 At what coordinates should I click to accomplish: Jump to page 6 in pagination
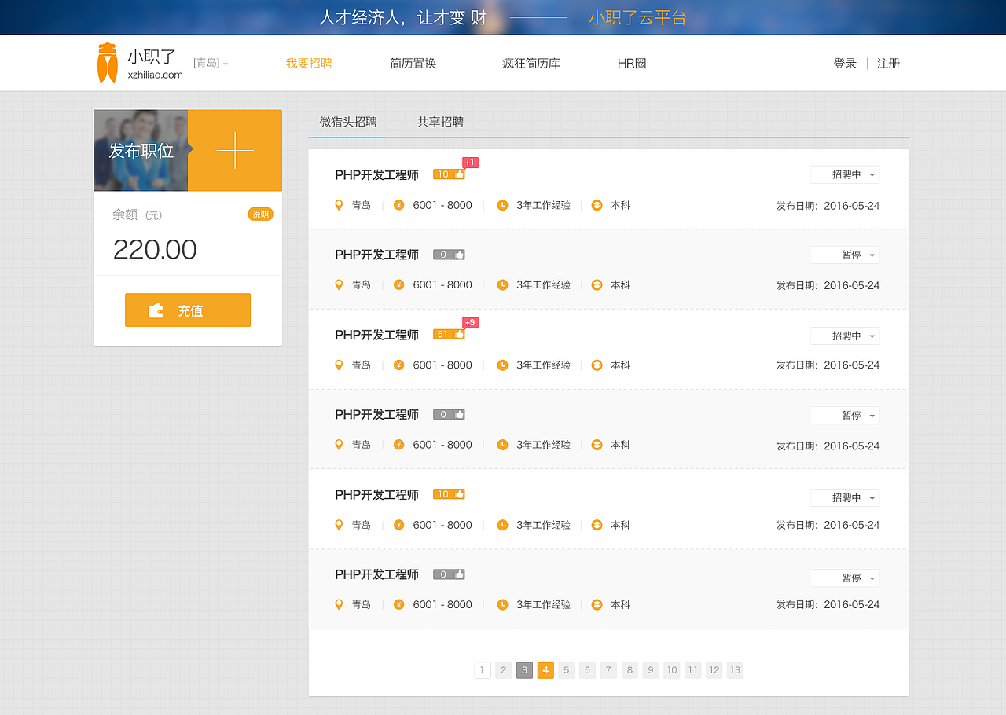pyautogui.click(x=588, y=670)
